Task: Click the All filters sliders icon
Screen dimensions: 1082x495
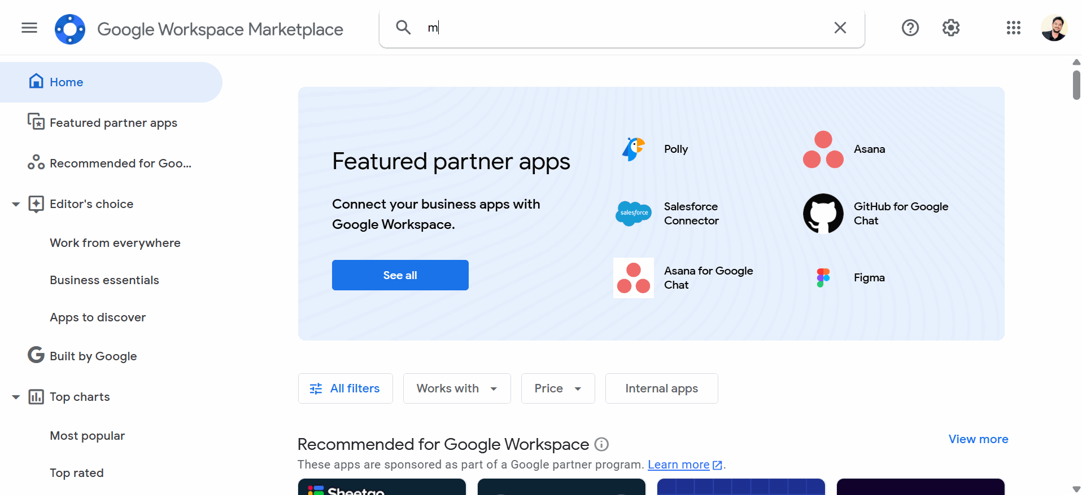Action: click(316, 388)
